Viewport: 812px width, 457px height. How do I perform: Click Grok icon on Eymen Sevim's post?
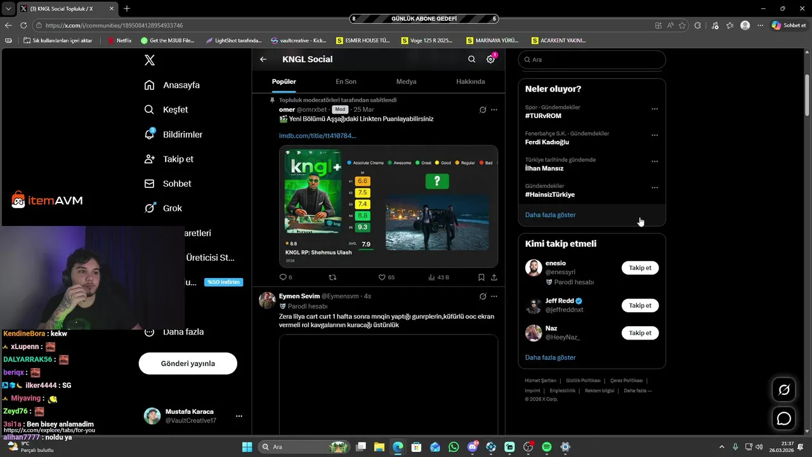(483, 296)
